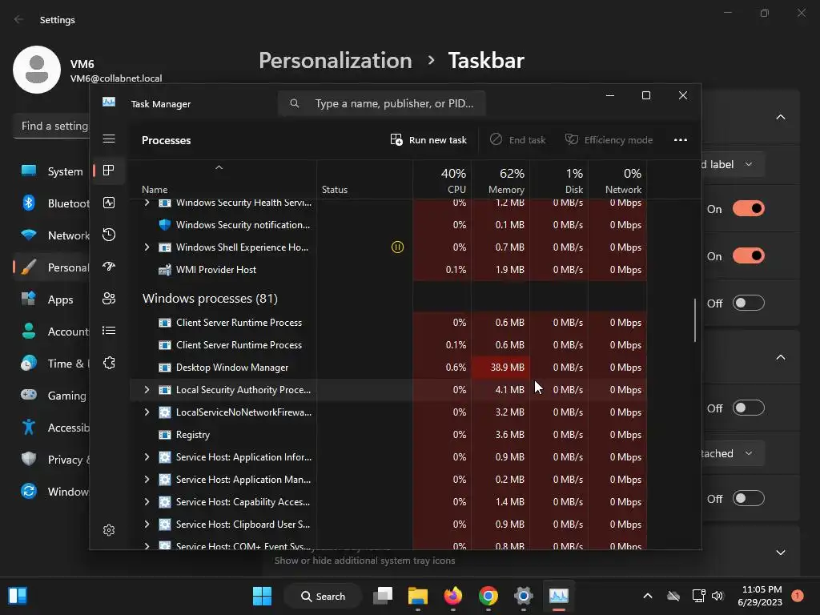This screenshot has width=820, height=615.
Task: Expand Local Security Authority Process row
Action: (147, 390)
